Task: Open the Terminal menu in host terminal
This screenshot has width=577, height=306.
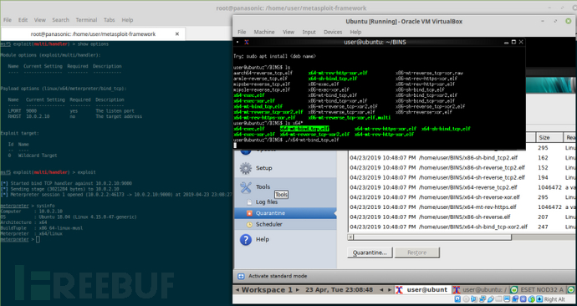Action: (86, 20)
